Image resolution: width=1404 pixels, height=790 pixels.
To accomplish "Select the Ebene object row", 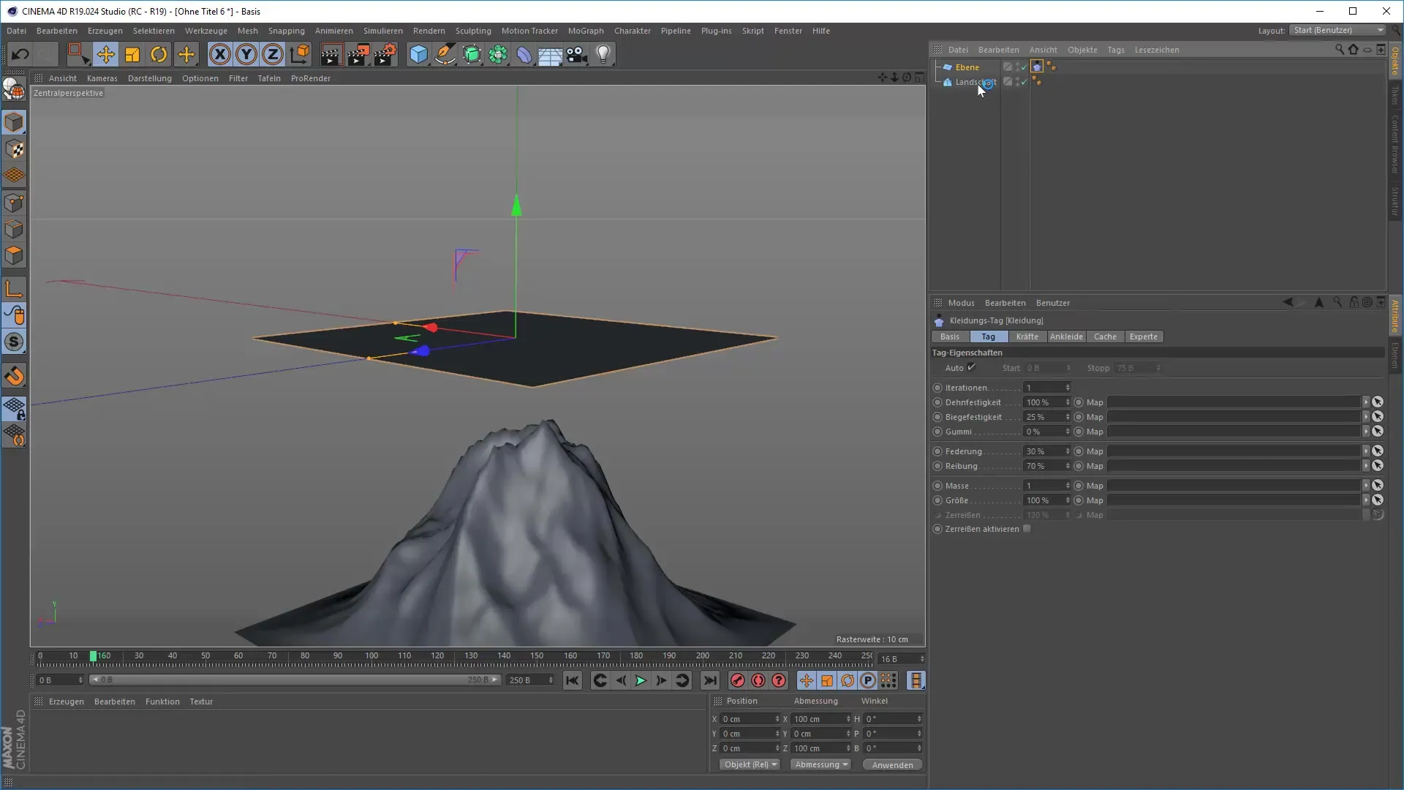I will coord(967,67).
